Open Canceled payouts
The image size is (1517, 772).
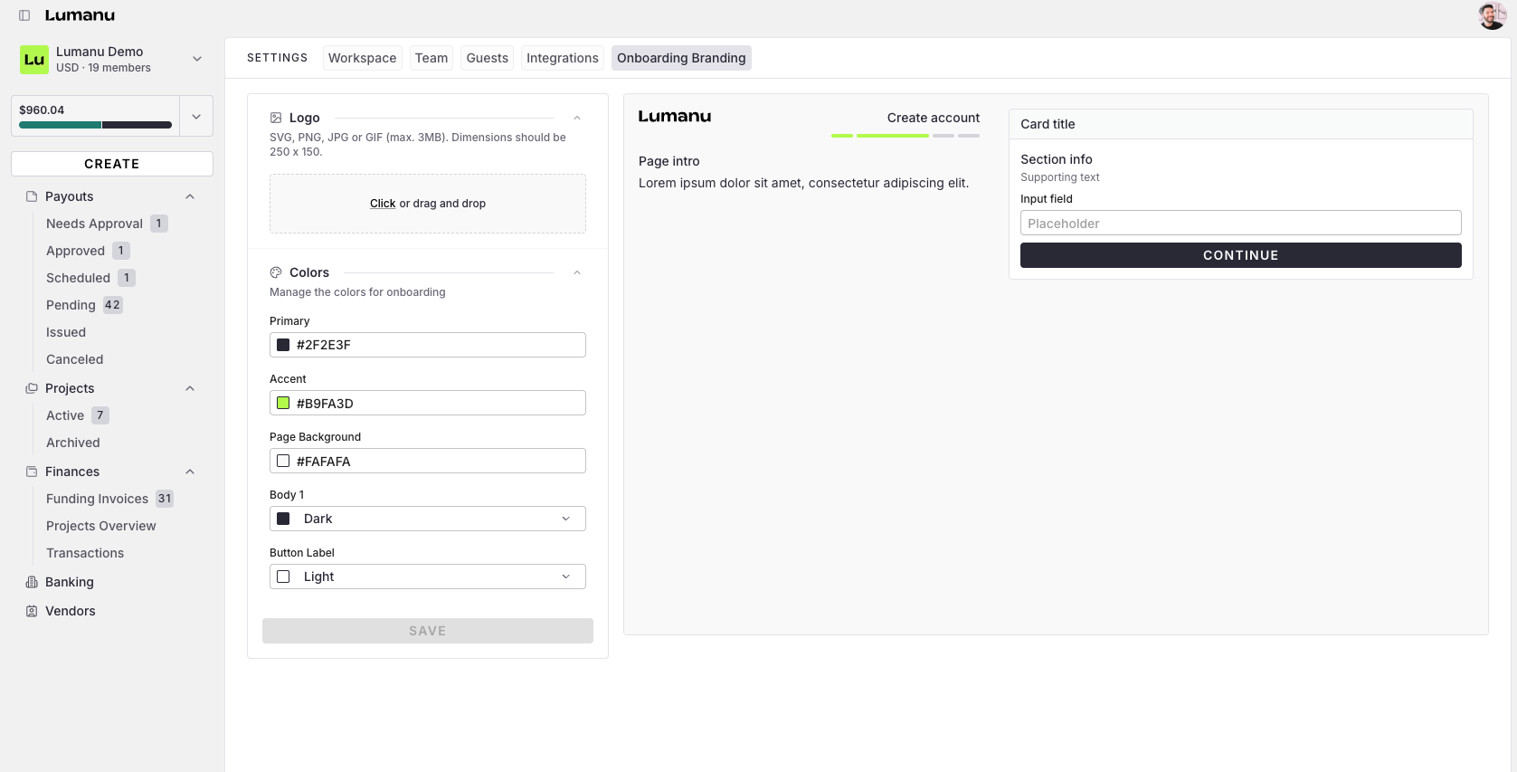point(74,359)
